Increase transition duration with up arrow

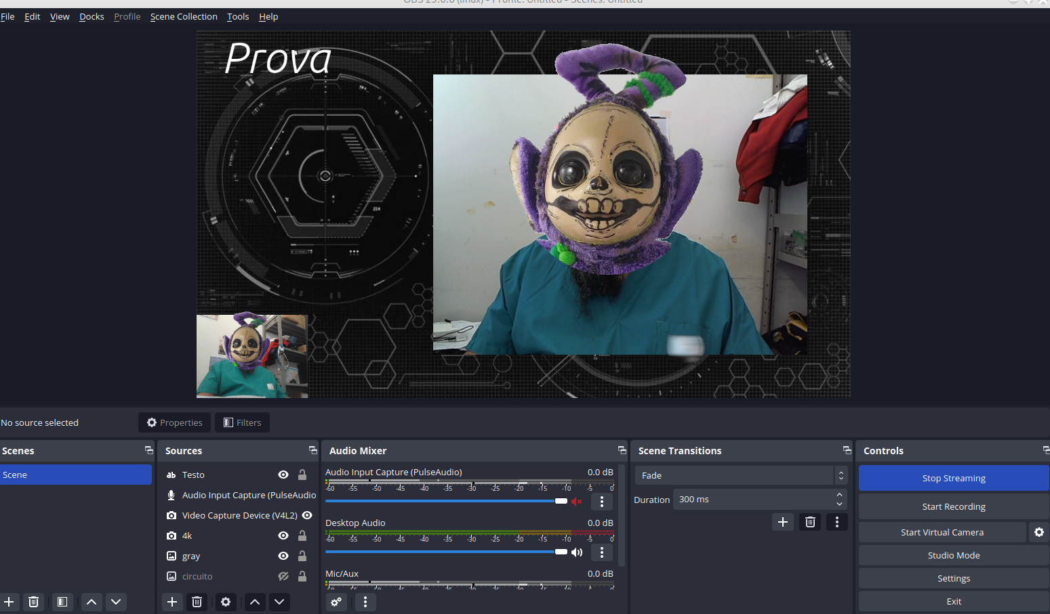pyautogui.click(x=839, y=495)
